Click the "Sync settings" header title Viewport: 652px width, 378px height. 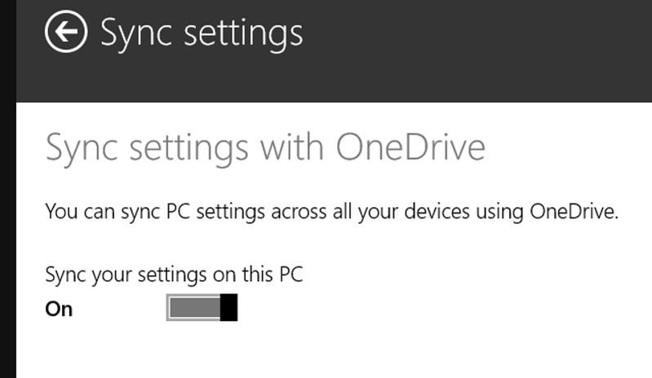201,33
